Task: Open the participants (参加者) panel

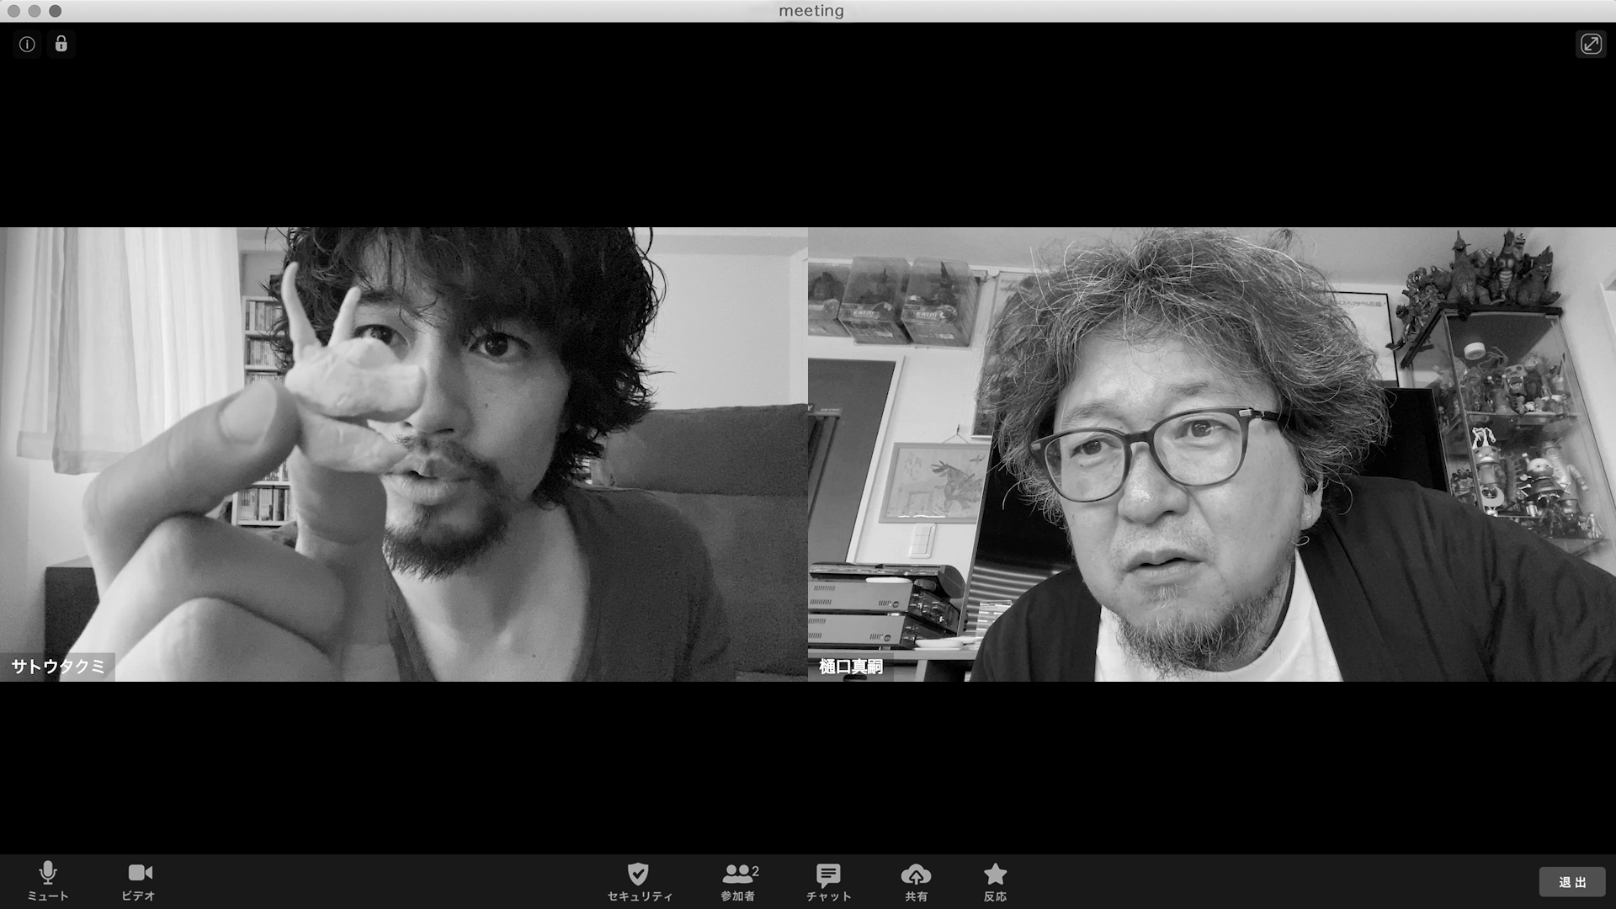Action: click(x=738, y=881)
